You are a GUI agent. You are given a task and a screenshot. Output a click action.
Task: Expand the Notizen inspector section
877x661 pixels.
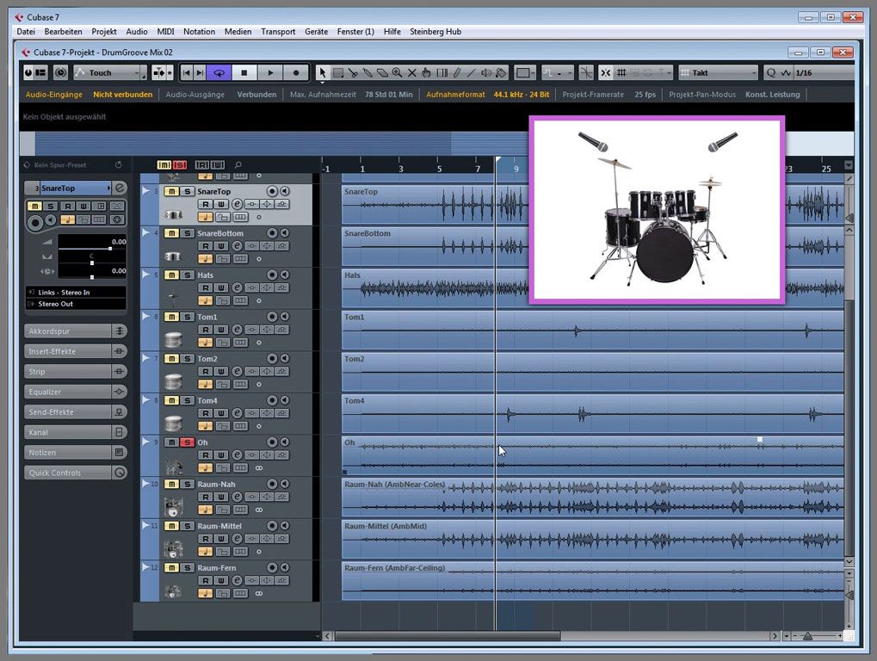click(76, 453)
